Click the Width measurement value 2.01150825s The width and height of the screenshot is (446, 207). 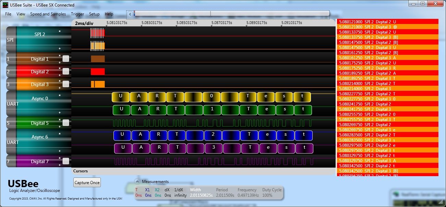(201, 195)
